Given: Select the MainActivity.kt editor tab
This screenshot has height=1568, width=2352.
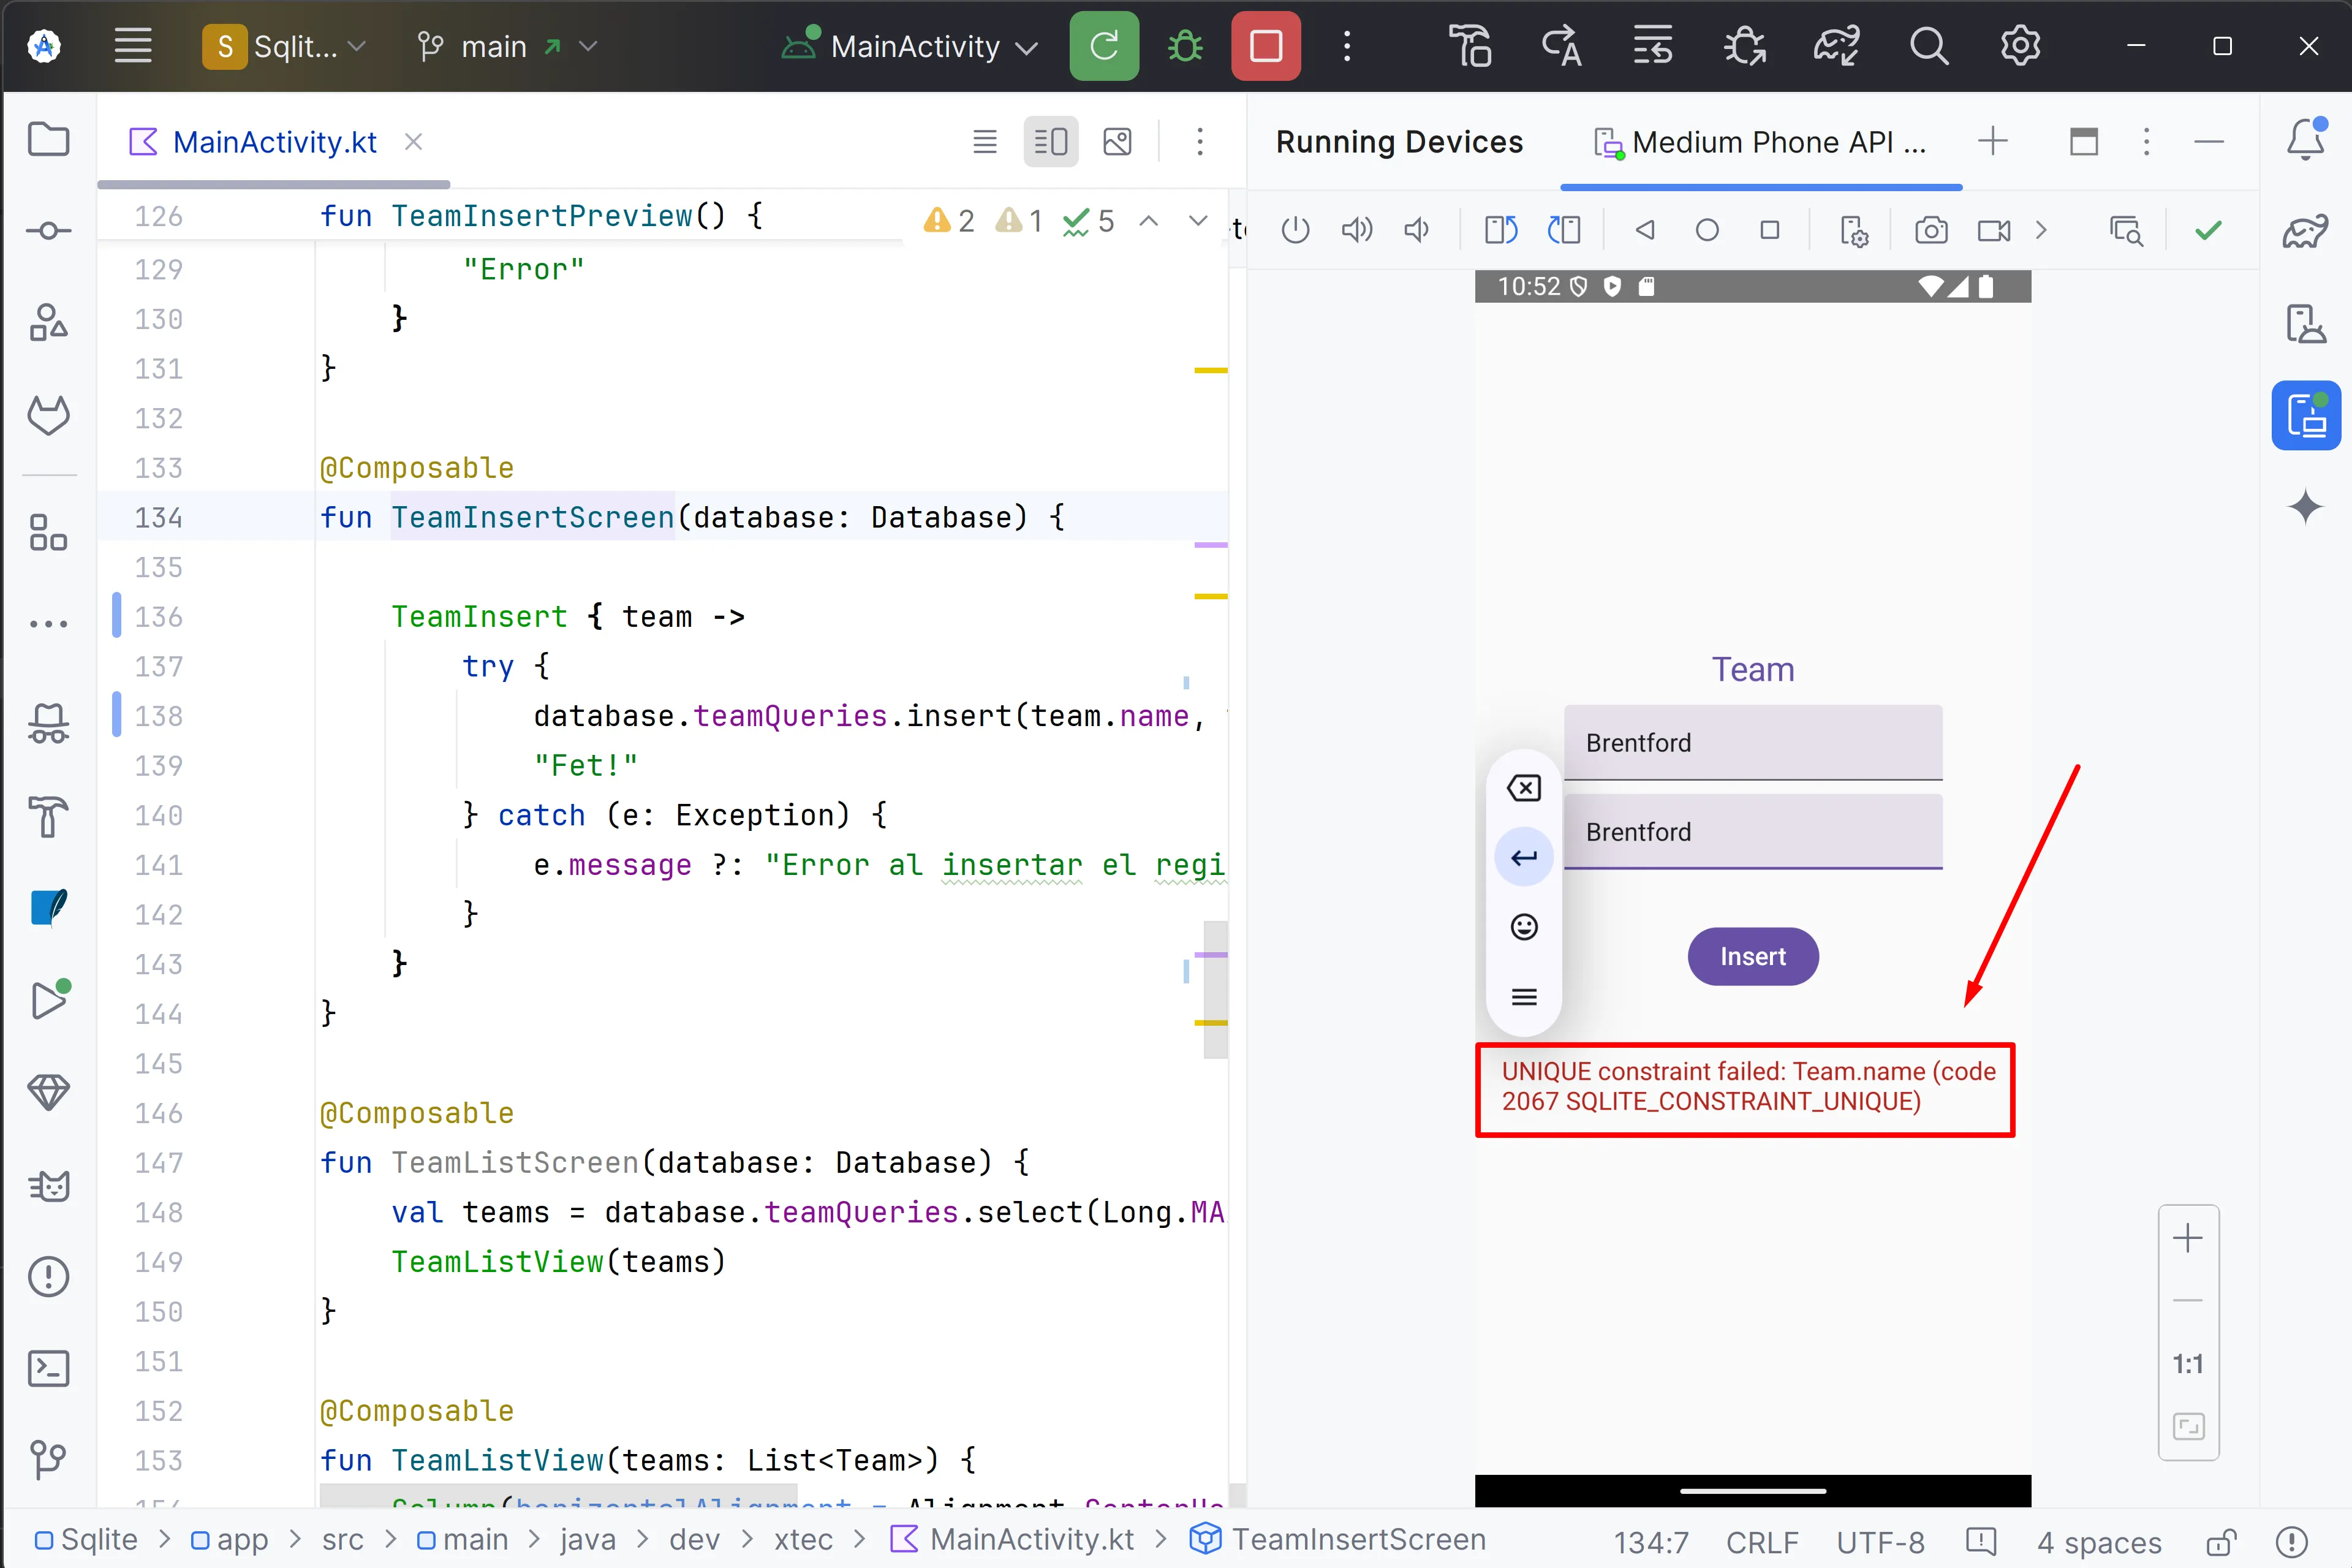Looking at the screenshot, I should click(x=274, y=142).
